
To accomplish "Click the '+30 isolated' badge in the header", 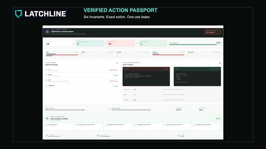I will tap(213, 32).
